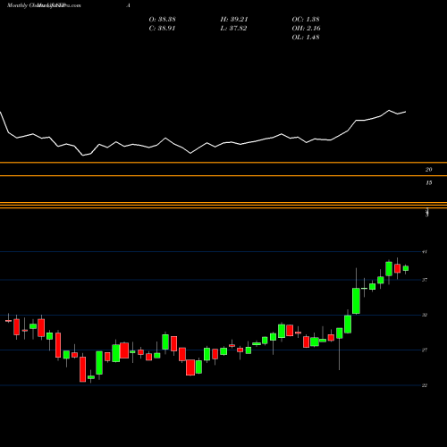Click the "OH: 2.16" reading
447x447 pixels.
[x=306, y=29]
